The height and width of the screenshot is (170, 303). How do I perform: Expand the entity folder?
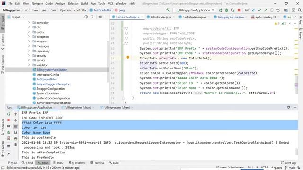[x=29, y=32]
